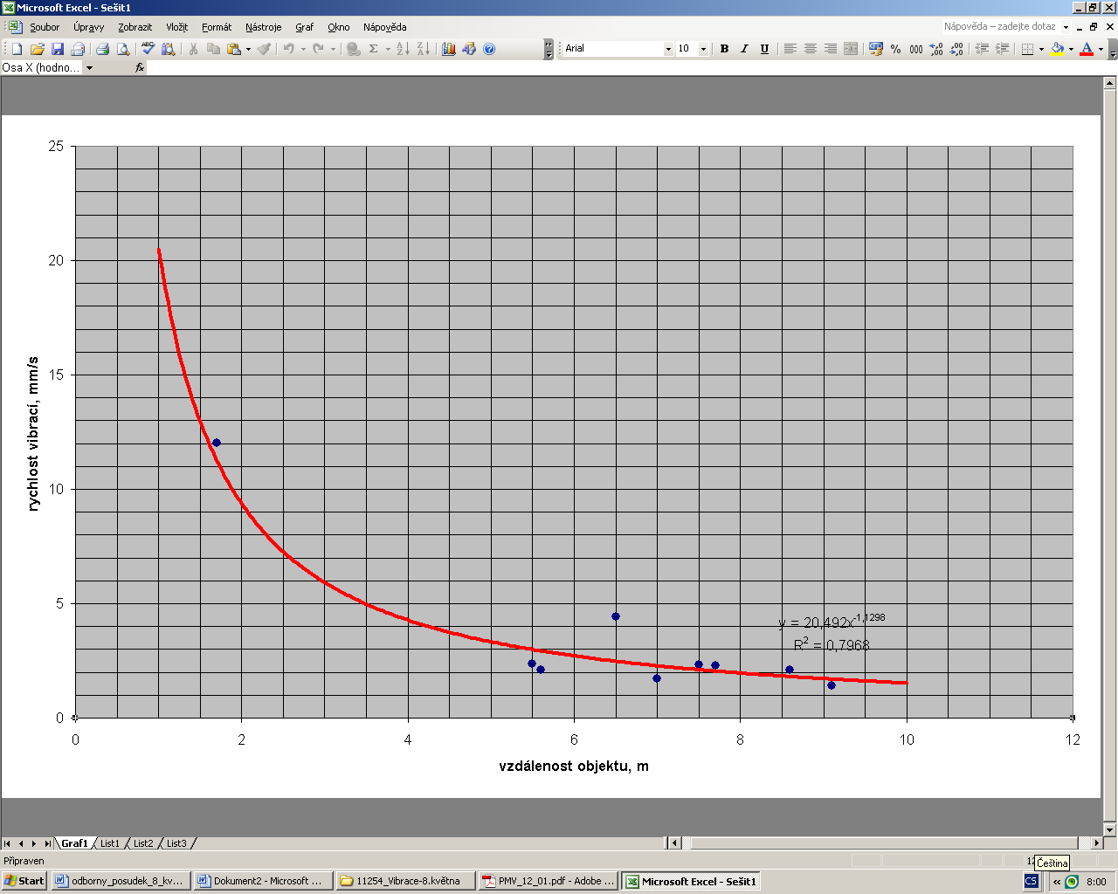The height and width of the screenshot is (894, 1118).
Task: Toggle Align Left
Action: tap(790, 49)
